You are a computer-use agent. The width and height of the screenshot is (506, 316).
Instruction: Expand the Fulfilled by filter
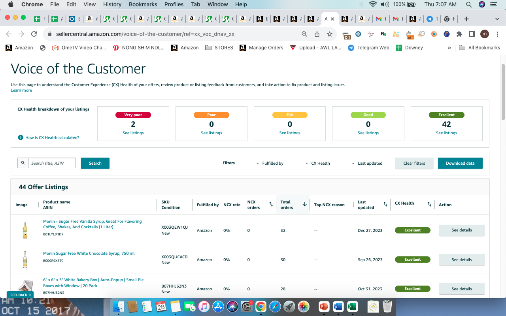click(x=270, y=163)
